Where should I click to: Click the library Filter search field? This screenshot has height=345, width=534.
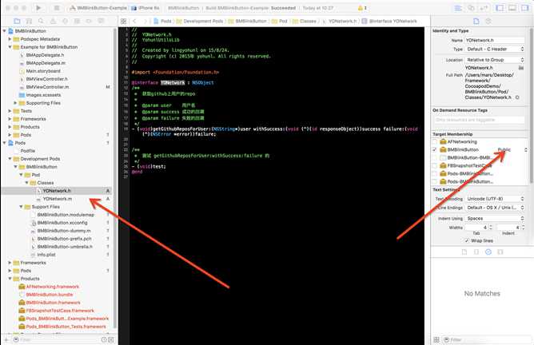[485, 339]
